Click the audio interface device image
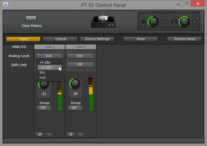Viewport: 207px width, 146px height. point(103,22)
